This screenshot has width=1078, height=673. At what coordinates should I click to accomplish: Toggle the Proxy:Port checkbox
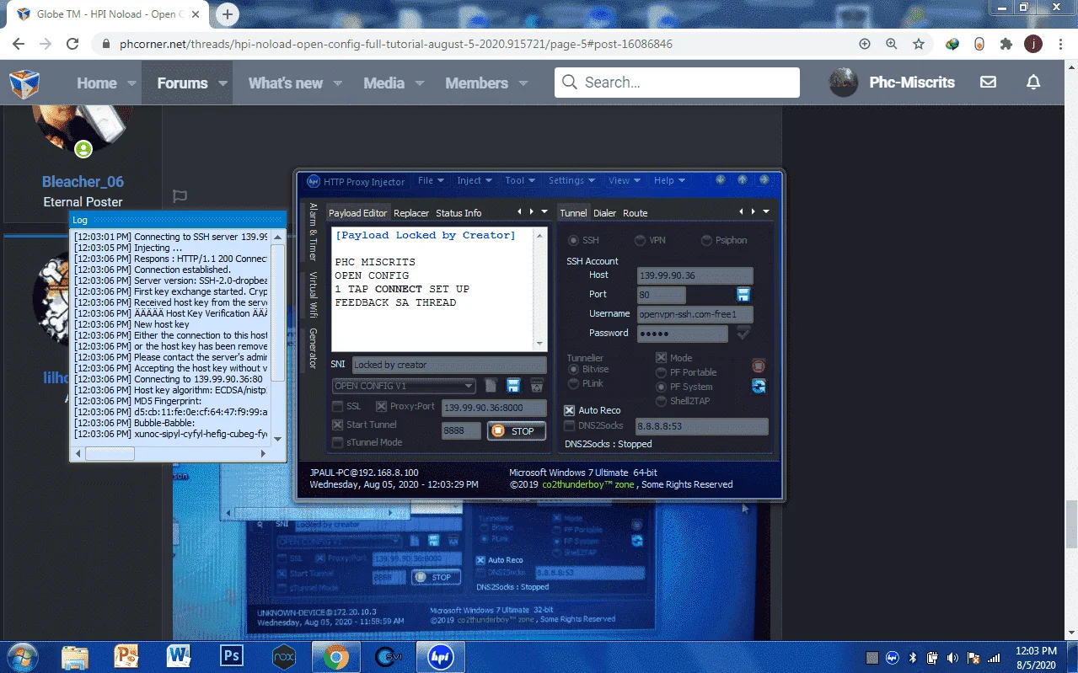(381, 407)
